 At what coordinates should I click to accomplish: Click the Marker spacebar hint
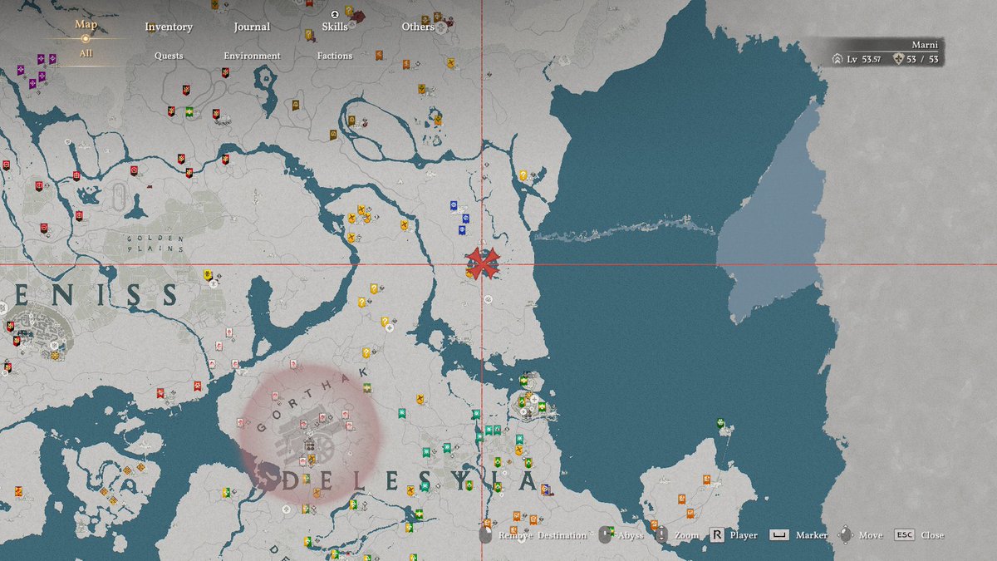pos(799,535)
